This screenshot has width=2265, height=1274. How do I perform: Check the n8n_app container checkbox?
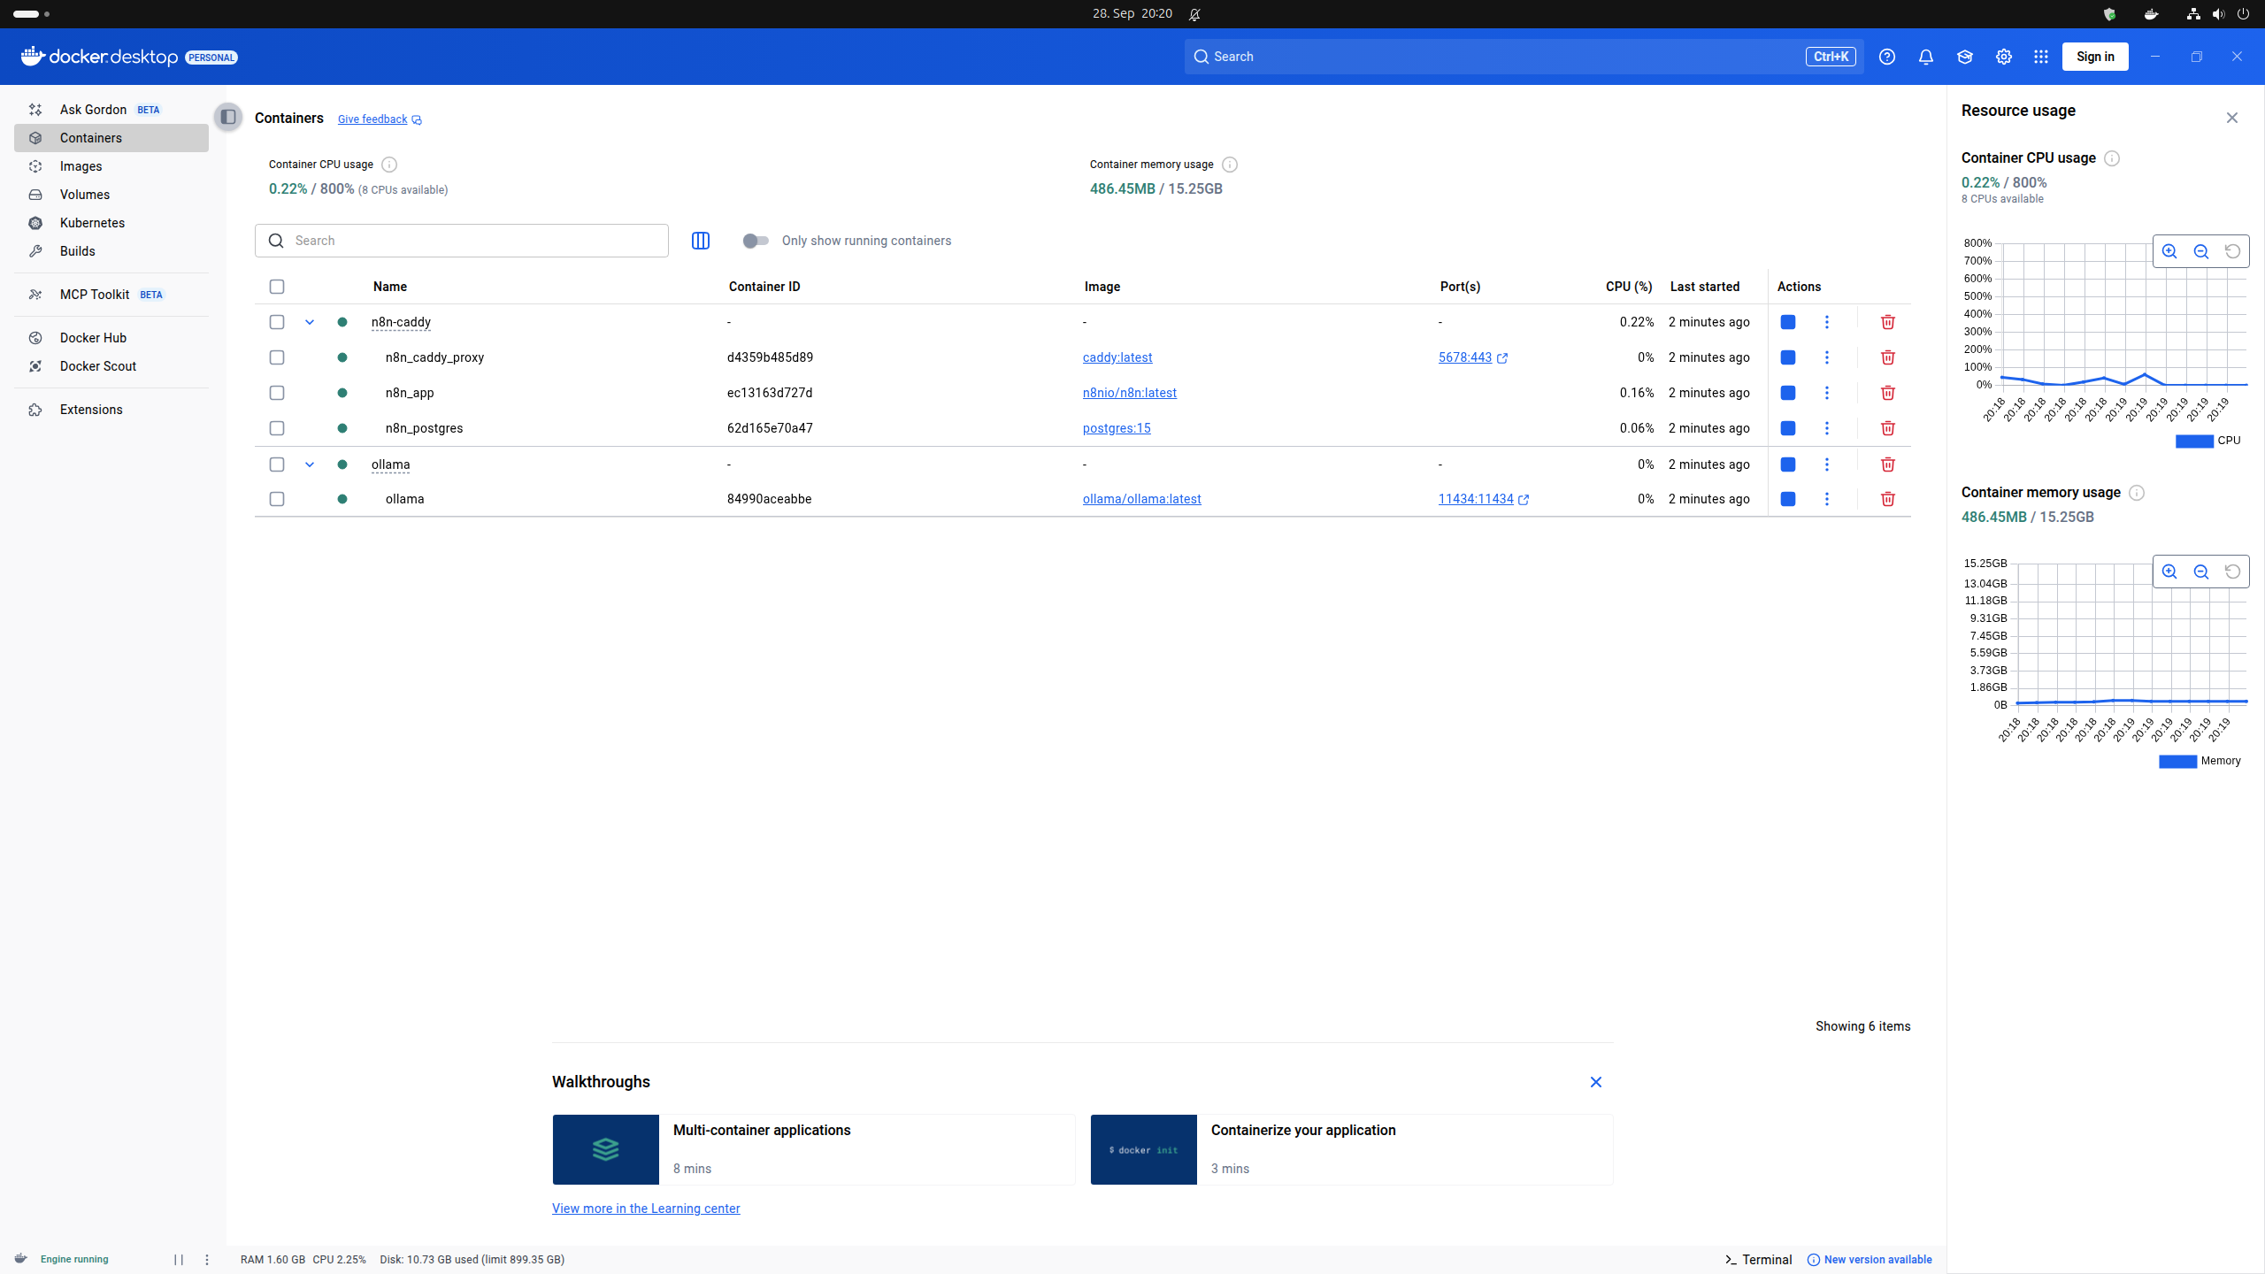click(277, 393)
